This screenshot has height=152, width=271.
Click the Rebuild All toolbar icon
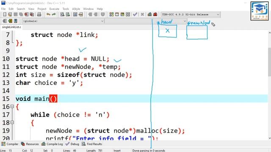pos(128,14)
